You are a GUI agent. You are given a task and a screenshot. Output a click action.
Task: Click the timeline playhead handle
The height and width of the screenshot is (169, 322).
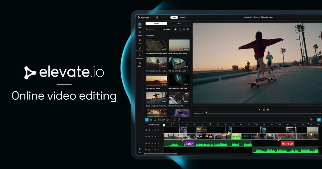164,125
